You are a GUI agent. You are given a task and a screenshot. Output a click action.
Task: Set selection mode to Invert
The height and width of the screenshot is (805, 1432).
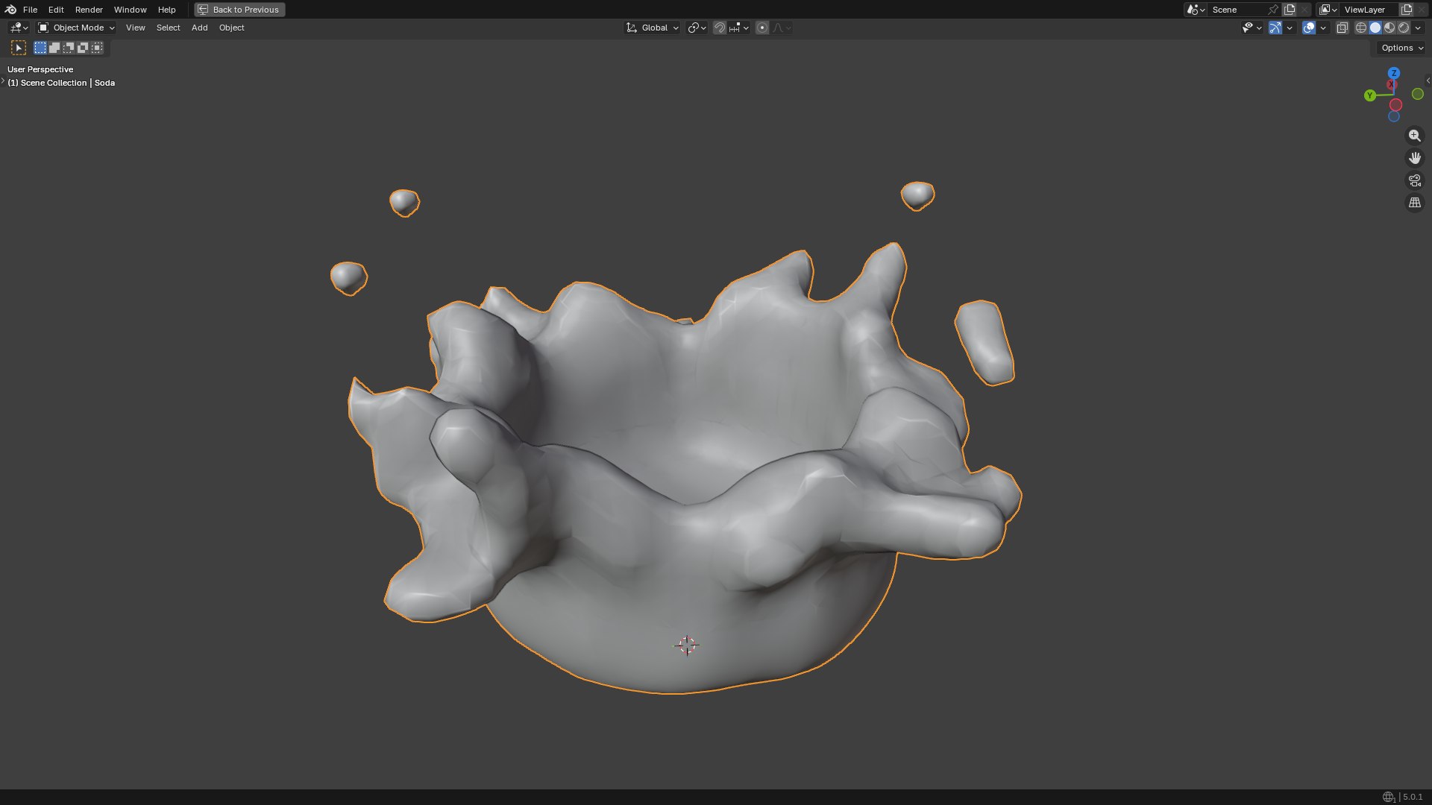(83, 48)
